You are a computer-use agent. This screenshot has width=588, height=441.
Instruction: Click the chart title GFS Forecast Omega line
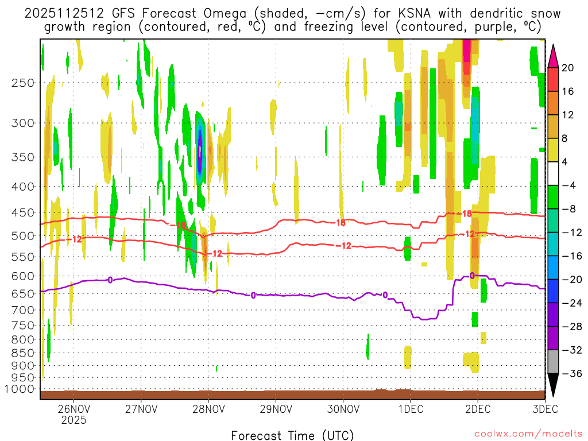[292, 14]
